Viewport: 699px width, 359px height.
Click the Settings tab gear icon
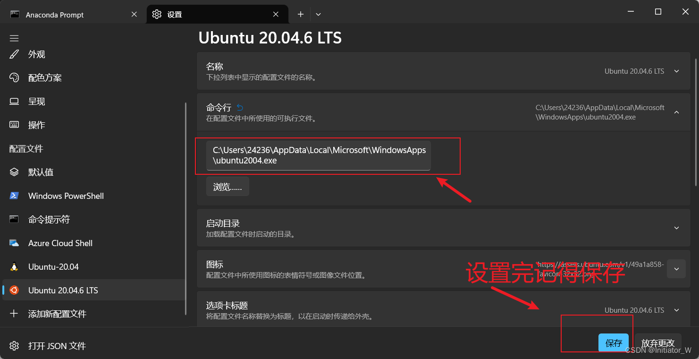157,14
